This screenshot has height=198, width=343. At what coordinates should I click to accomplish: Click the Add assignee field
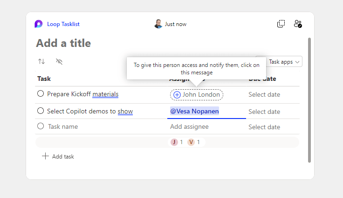189,127
